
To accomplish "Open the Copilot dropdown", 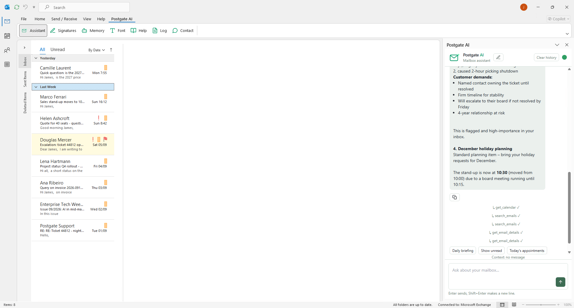I will pyautogui.click(x=558, y=19).
